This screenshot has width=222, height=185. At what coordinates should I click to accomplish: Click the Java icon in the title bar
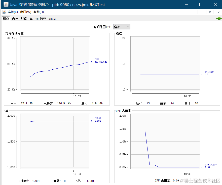tap(6, 5)
